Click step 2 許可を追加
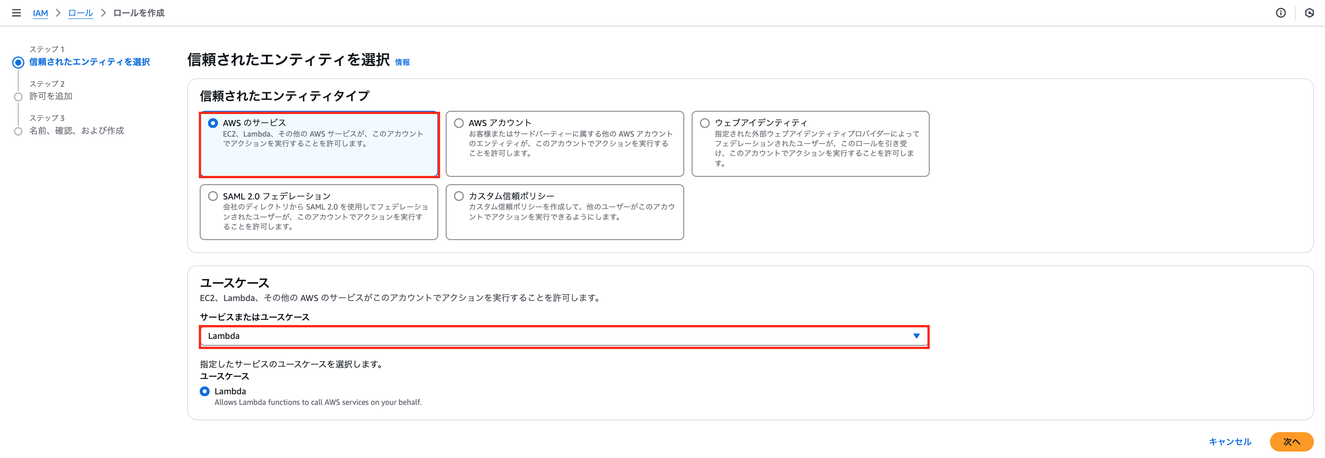 click(x=51, y=96)
